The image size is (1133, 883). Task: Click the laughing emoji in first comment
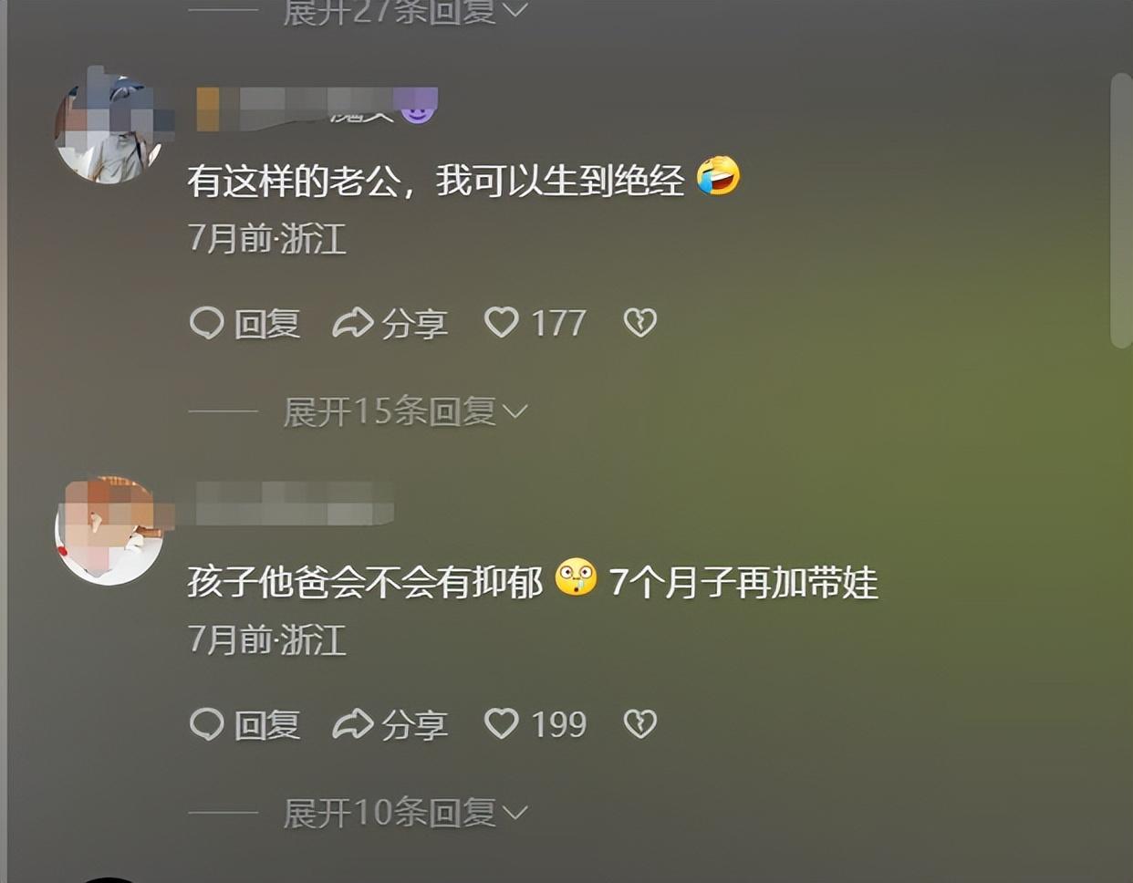719,177
